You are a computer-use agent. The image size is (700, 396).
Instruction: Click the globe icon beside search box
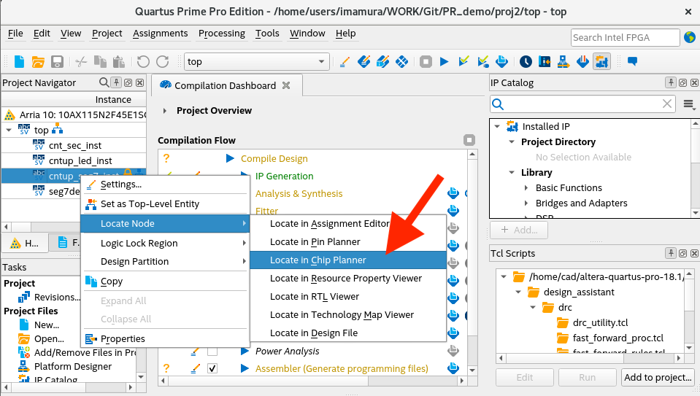click(690, 37)
